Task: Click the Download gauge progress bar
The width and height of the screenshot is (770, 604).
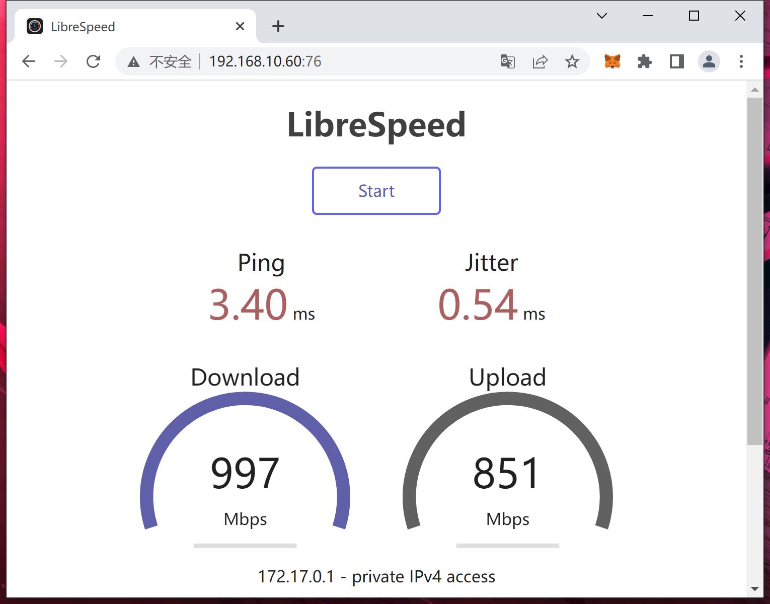Action: 245,546
